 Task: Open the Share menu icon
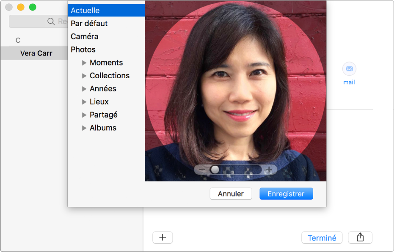pos(360,237)
